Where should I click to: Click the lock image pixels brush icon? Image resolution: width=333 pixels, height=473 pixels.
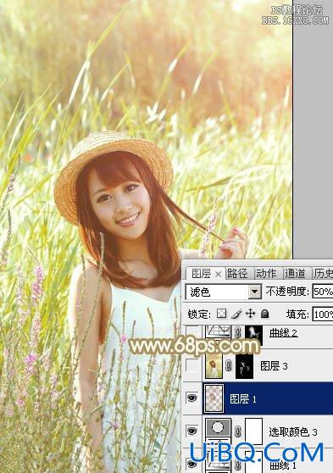pos(236,314)
